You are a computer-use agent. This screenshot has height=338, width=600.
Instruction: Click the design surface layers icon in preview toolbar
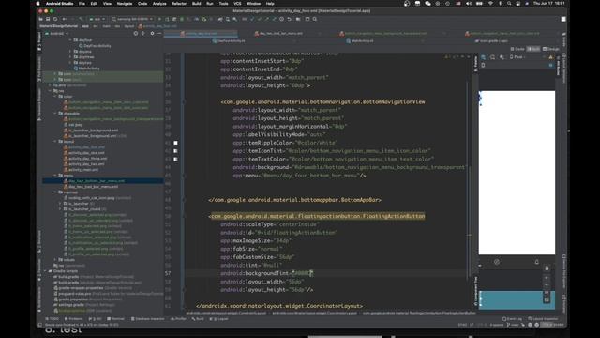coord(484,57)
